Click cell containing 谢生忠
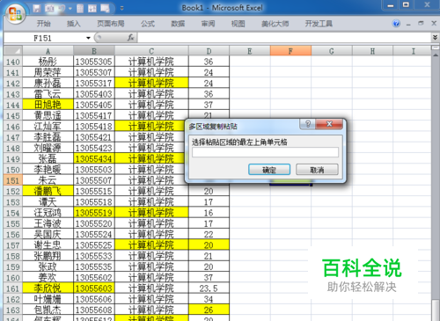Viewport: 440px width, 321px height. 48,245
